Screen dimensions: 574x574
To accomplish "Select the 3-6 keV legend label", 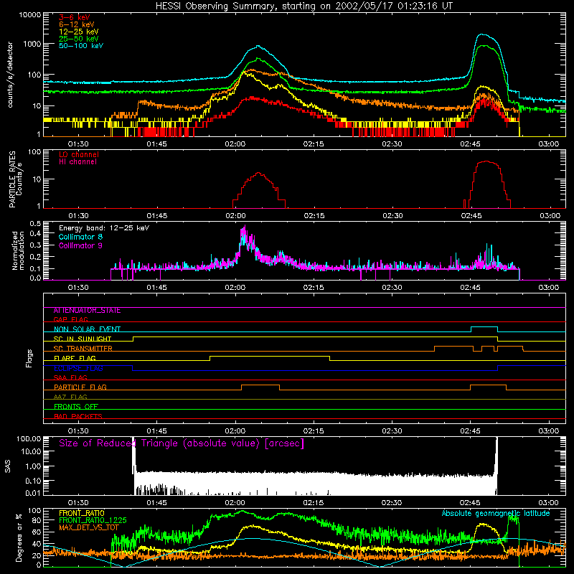I will tap(75, 17).
